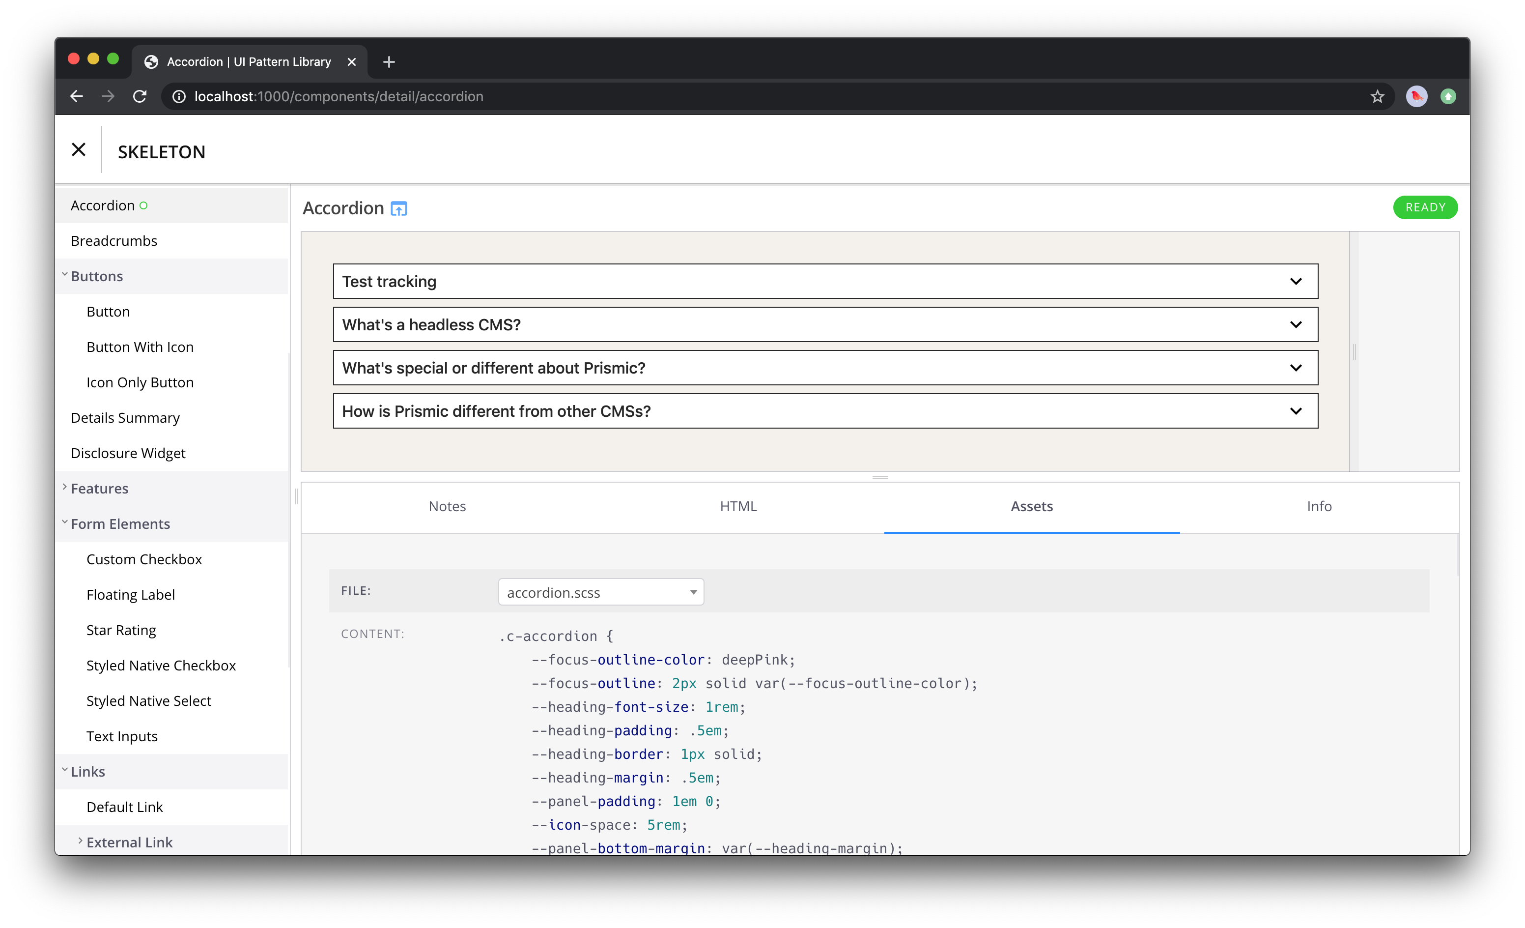
Task: Open the Star Rating component
Action: point(121,630)
